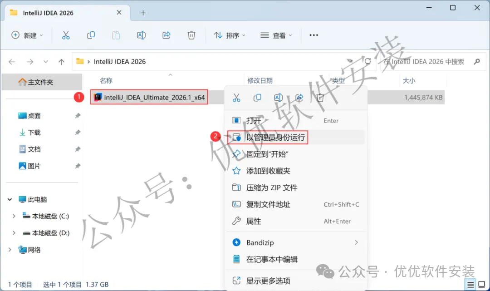Maximize the Explorer window
Image resolution: width=490 pixels, height=291 pixels.
click(453, 8)
